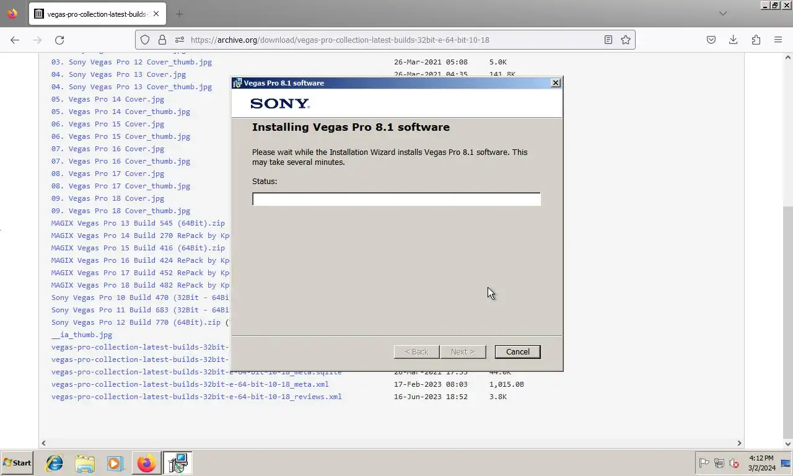Screen dimensions: 793x476
Task: Restore down the Firefox window
Action: [x=774, y=5]
